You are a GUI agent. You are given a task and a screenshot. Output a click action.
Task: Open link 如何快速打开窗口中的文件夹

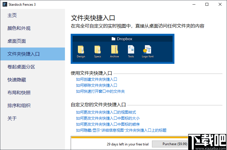click(x=100, y=91)
